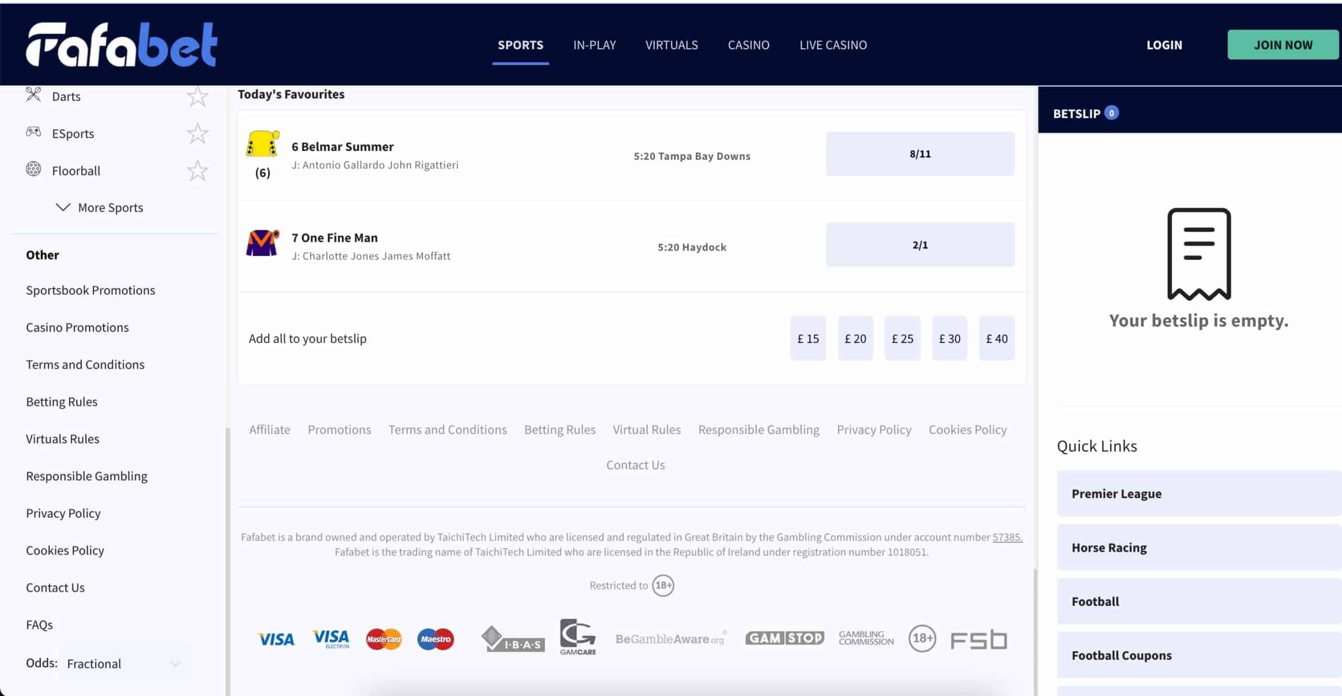Image resolution: width=1342 pixels, height=696 pixels.
Task: Toggle favourite star for ESports
Action: pyautogui.click(x=198, y=134)
